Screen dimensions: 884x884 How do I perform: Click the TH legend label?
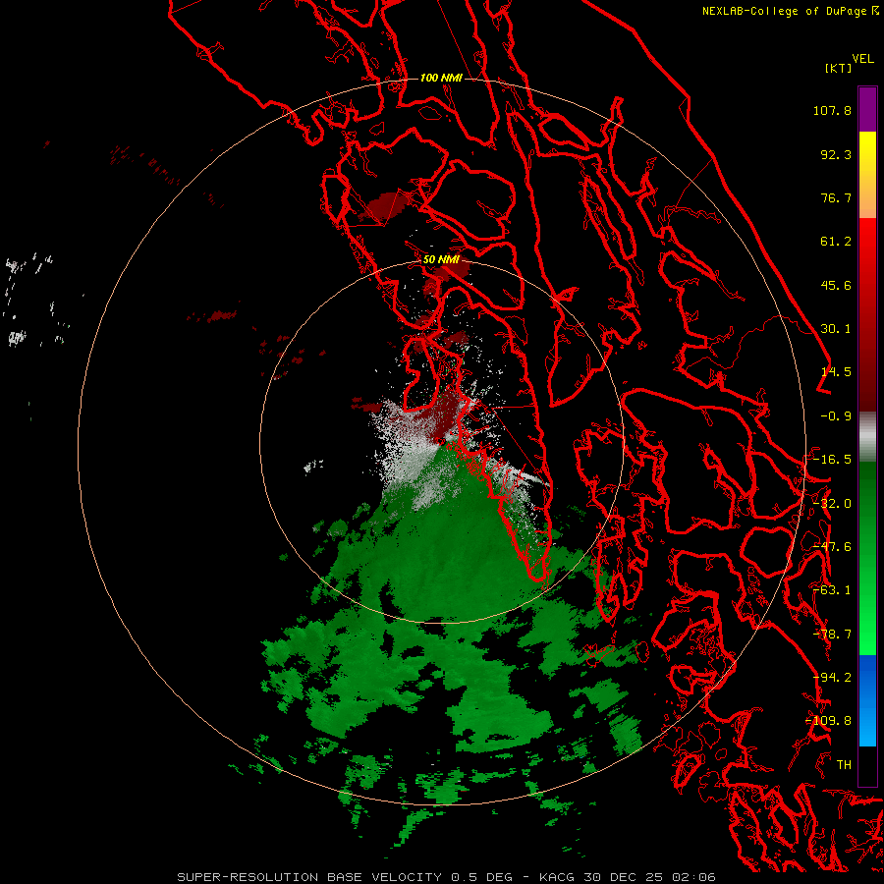pos(844,765)
